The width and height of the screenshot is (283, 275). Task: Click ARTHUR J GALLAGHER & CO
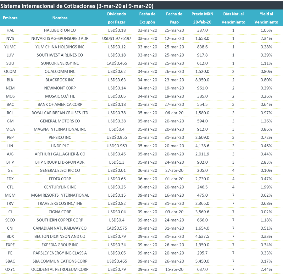point(60,154)
